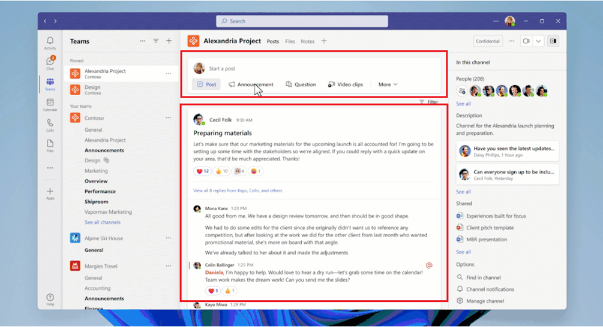
Task: Add a new tab to the channel
Action: (x=324, y=41)
